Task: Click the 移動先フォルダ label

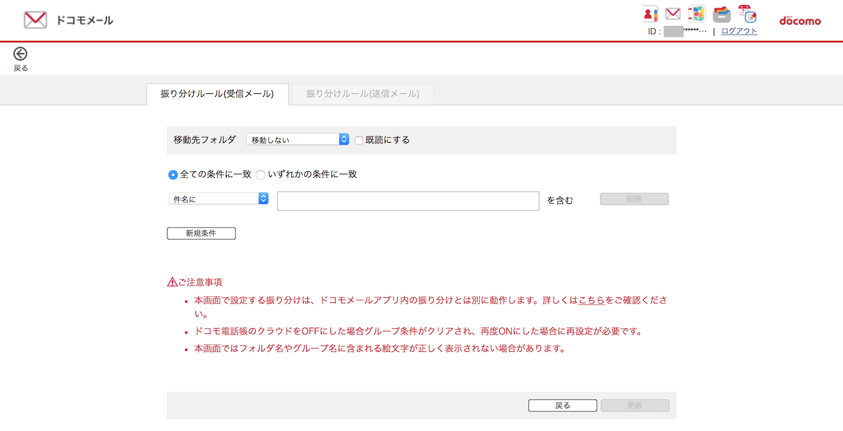Action: coord(205,140)
